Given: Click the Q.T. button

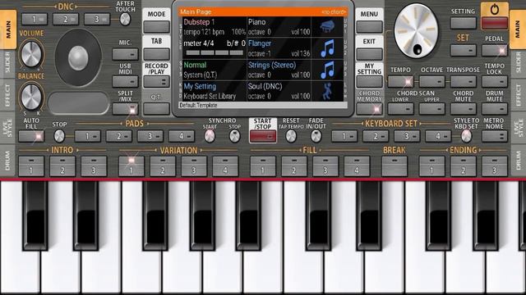Looking at the screenshot, I should tap(156, 109).
